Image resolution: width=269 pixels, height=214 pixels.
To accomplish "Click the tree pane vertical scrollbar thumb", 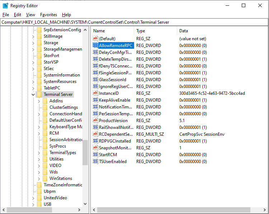I will (85, 152).
